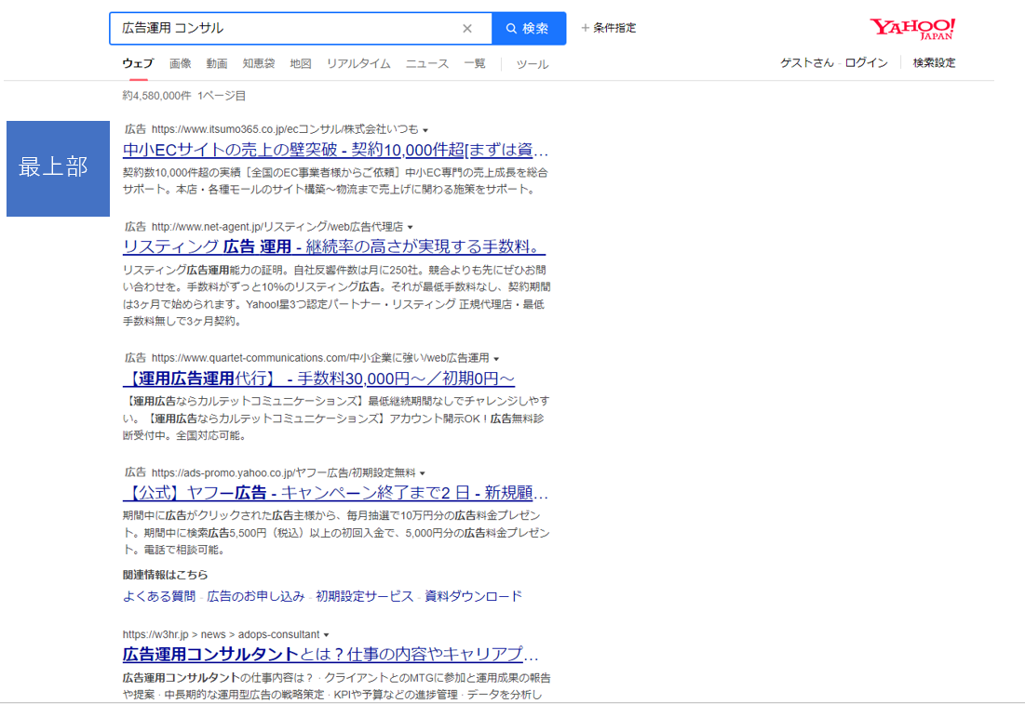Switch to the 画像 tab
Image resolution: width=1025 pixels, height=704 pixels.
(x=181, y=64)
